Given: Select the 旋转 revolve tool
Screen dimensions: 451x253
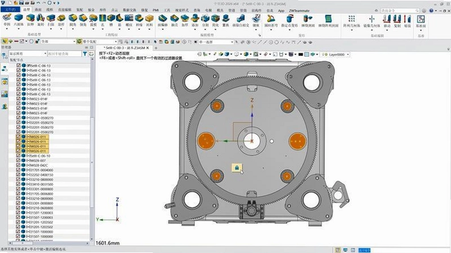Looking at the screenshot, I should point(40,20).
